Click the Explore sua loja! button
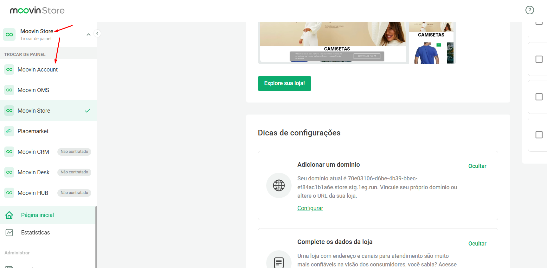Screen dimensions: 547x268 284,84
